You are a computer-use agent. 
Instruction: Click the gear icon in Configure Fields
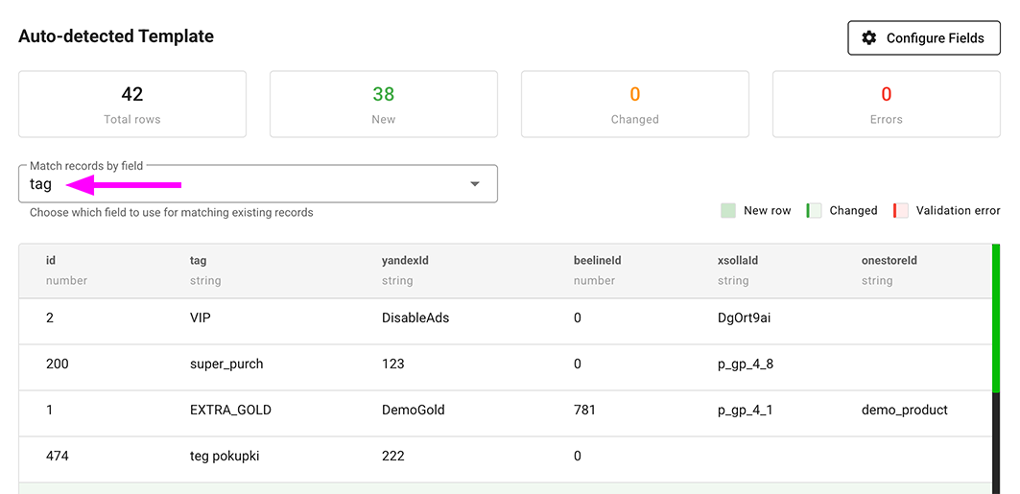point(869,38)
